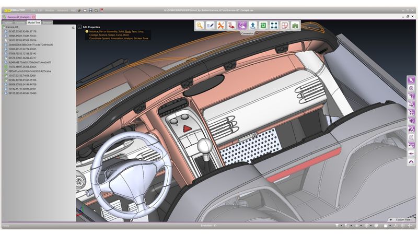This screenshot has height=235, width=418.
Task: Toggle the status bar eye visibility icon
Action: 357,226
